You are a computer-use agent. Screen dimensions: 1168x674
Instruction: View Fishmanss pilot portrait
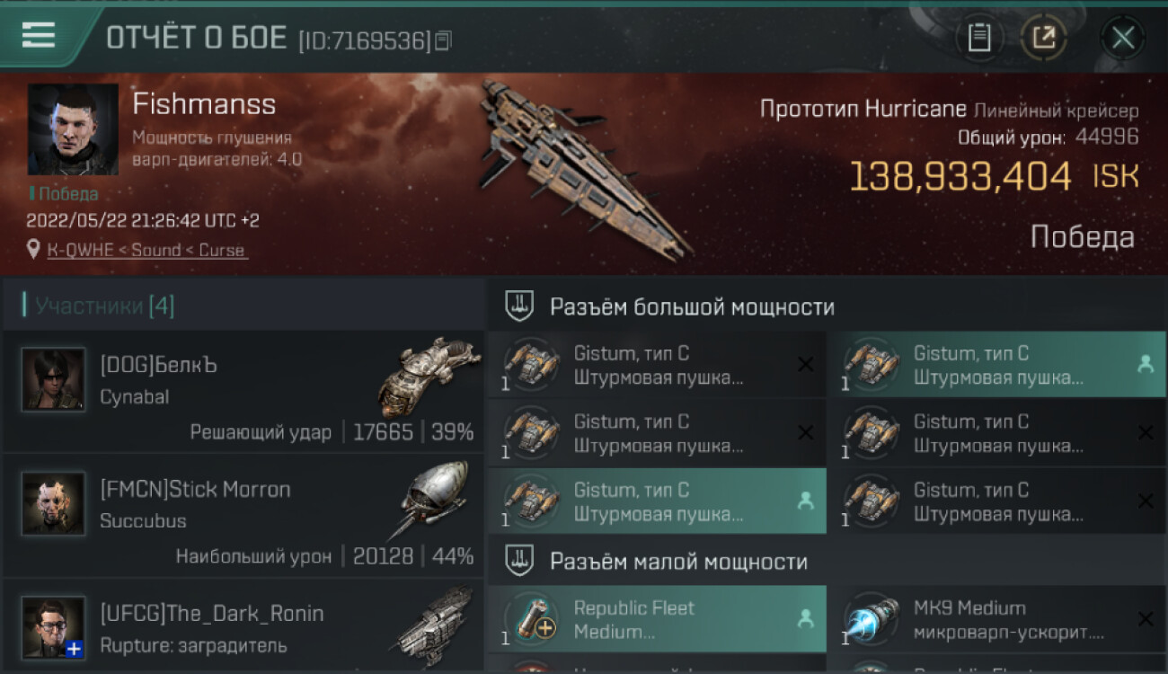click(x=73, y=129)
